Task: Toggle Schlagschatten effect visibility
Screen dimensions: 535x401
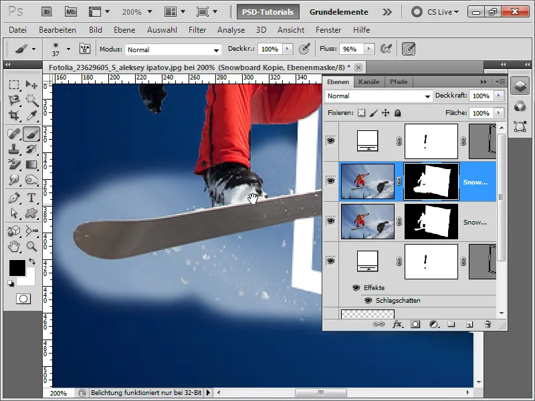Action: coord(368,300)
